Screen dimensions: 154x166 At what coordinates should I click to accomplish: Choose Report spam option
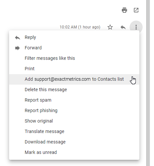point(74,100)
